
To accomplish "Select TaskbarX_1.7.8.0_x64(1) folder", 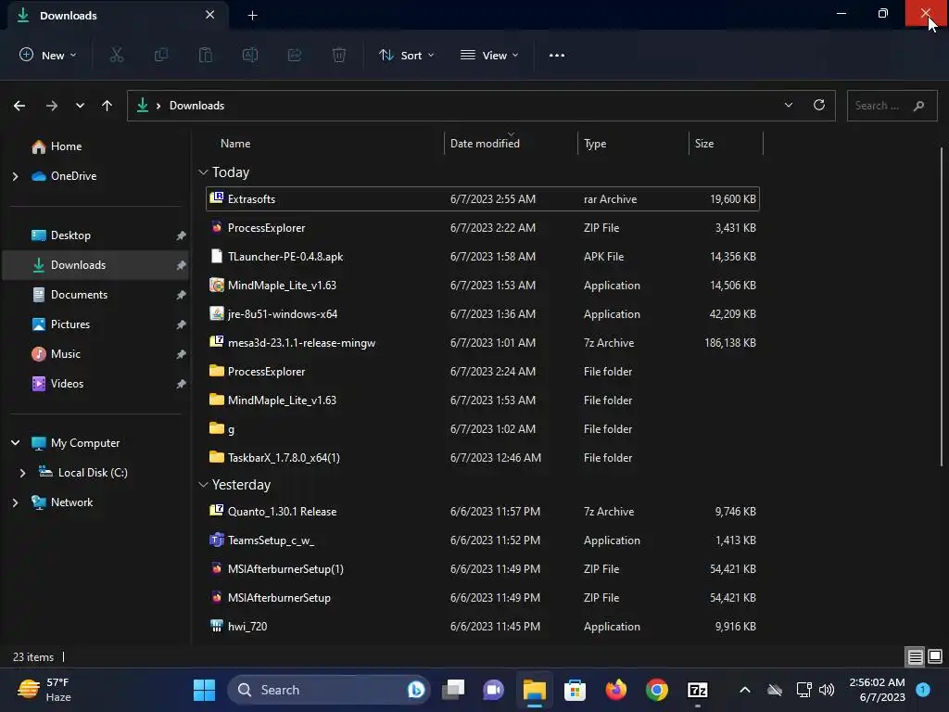I will pyautogui.click(x=482, y=458).
